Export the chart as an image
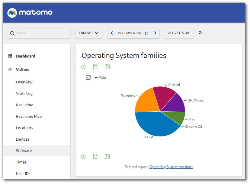This screenshot has width=250, height=184. coord(107,67)
